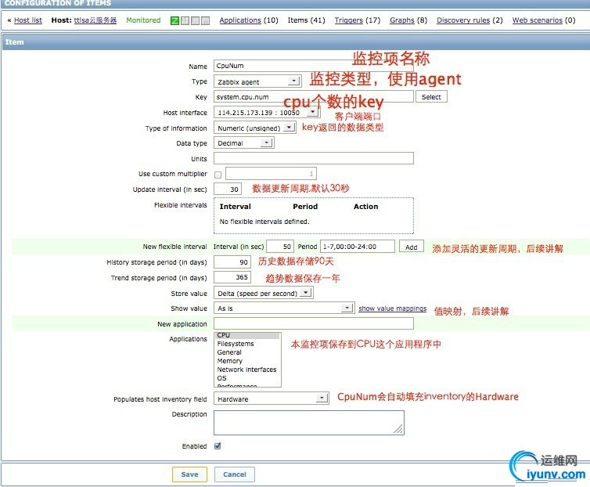Toggle the Use custom multiplier checkbox
The image size is (590, 487).
pyautogui.click(x=218, y=175)
